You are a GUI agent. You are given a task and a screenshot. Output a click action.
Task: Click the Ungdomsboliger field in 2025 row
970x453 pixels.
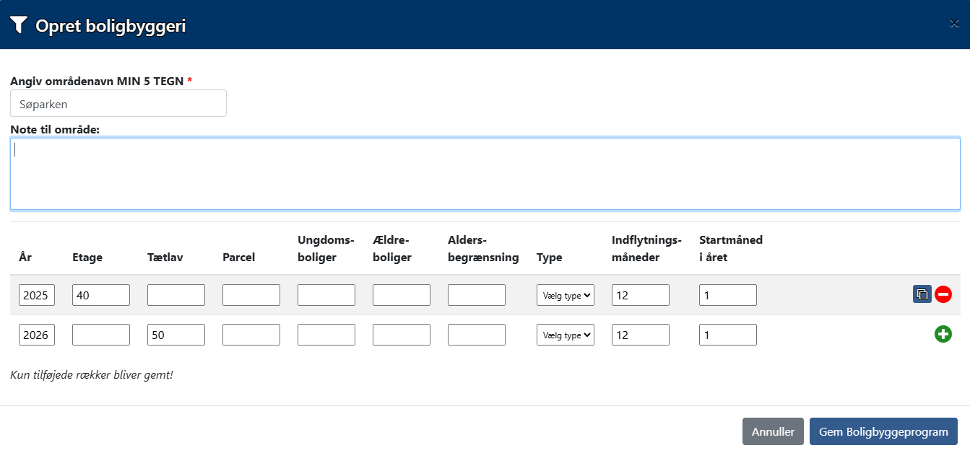[326, 295]
